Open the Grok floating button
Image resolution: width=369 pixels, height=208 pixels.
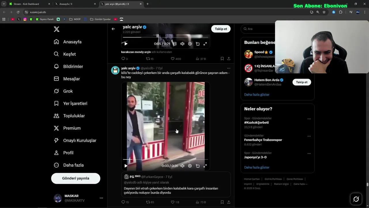(x=356, y=199)
